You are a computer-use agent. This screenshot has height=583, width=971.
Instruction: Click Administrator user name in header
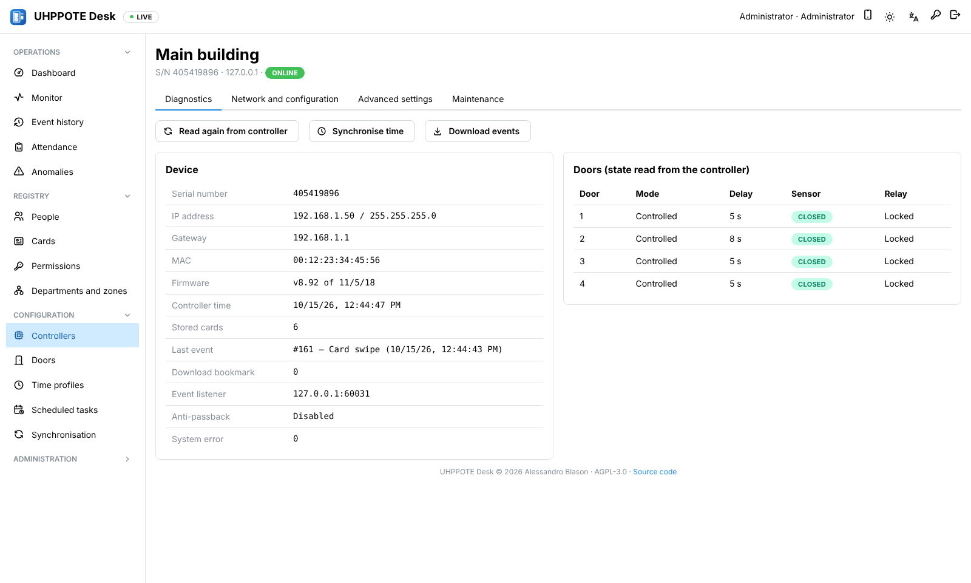(797, 16)
